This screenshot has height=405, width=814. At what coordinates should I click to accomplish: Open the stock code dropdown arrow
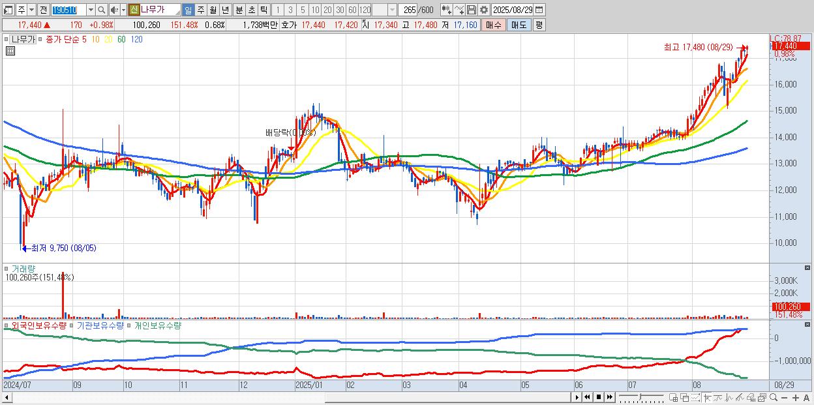click(x=91, y=10)
